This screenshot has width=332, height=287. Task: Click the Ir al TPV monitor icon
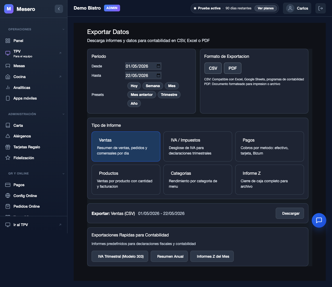point(8,225)
